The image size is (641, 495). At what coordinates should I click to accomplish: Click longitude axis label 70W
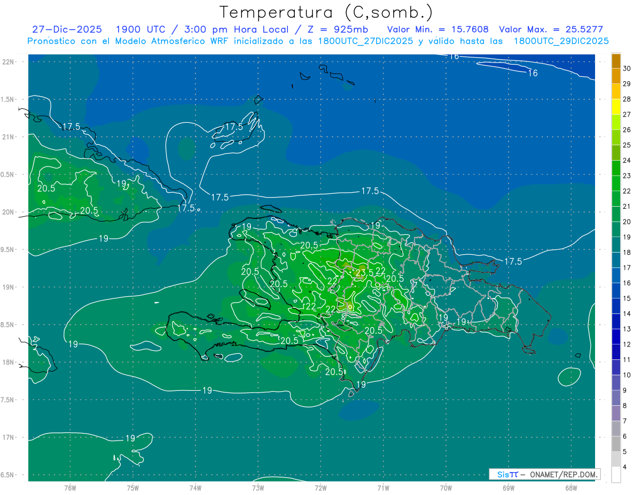(x=445, y=488)
